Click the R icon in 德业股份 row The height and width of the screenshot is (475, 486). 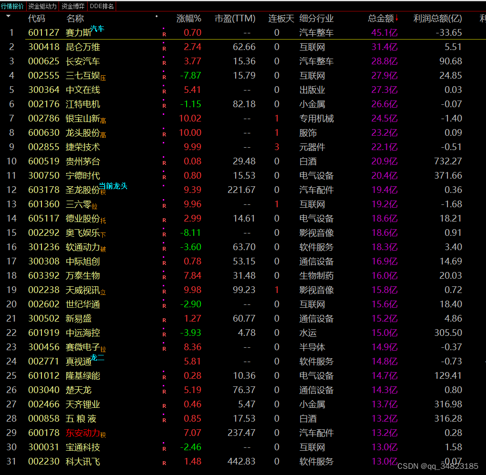(164, 220)
